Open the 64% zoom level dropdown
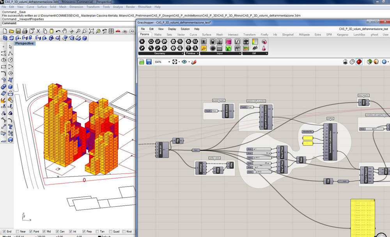 pyautogui.click(x=169, y=62)
